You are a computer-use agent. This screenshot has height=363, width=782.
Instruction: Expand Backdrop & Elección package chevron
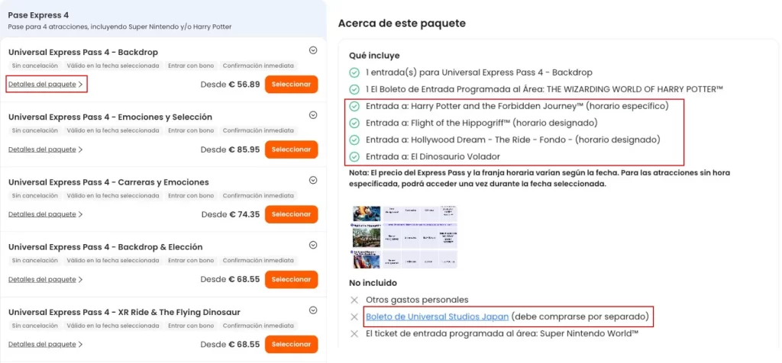click(313, 245)
